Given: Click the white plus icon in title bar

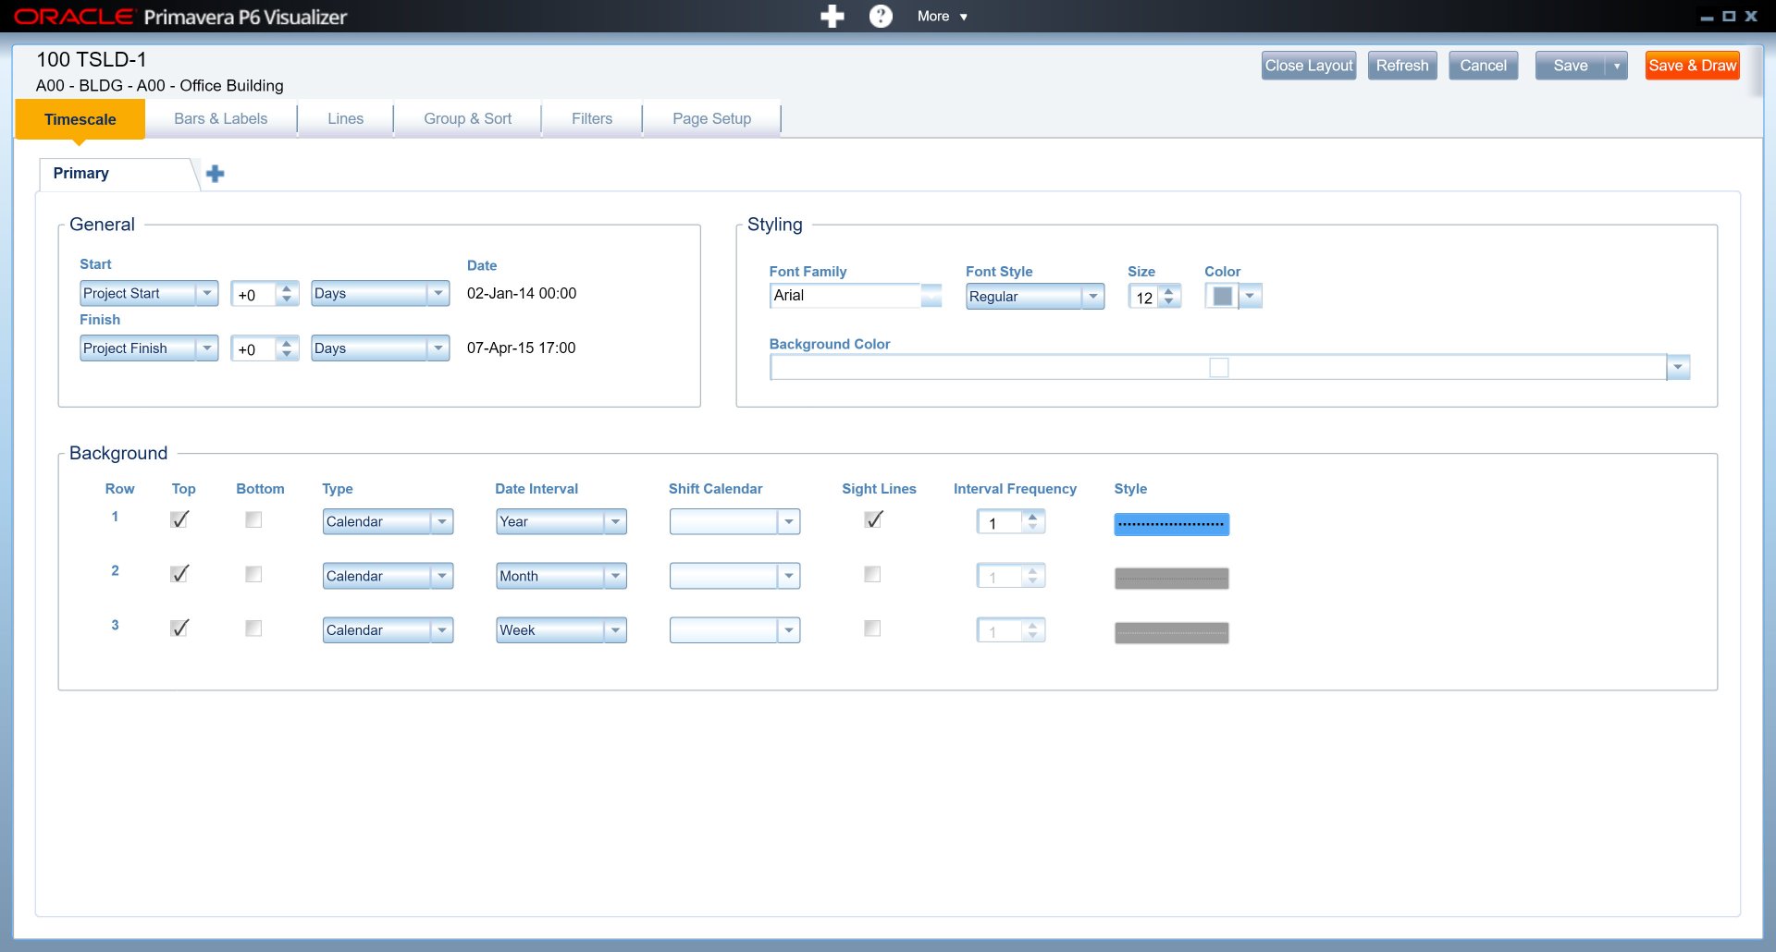Looking at the screenshot, I should click(x=832, y=17).
